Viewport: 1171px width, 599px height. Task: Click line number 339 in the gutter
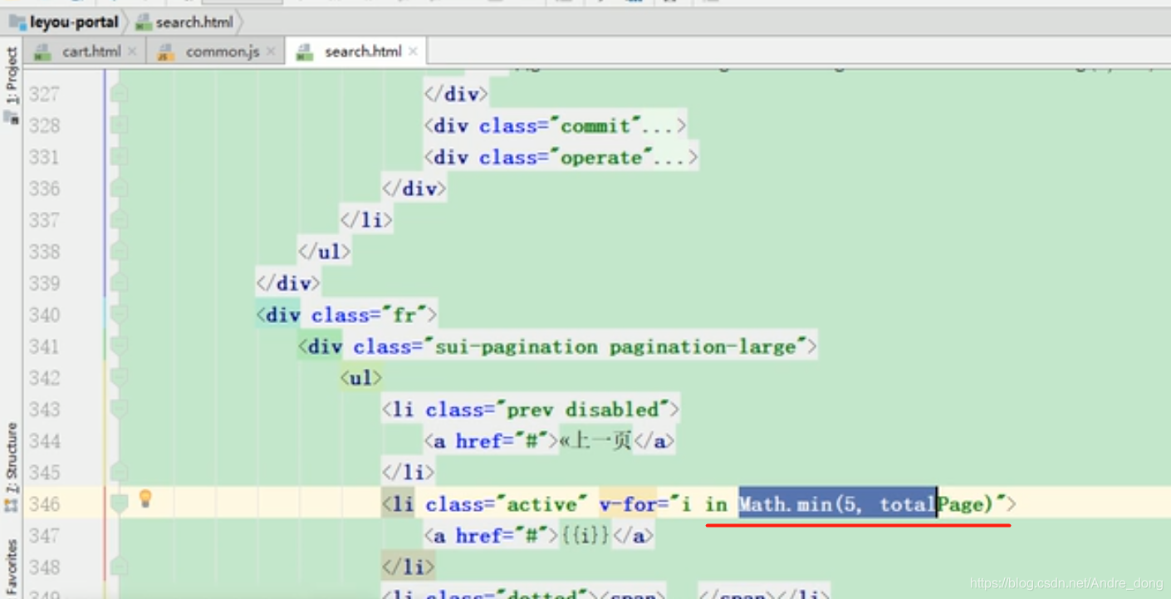(x=44, y=283)
